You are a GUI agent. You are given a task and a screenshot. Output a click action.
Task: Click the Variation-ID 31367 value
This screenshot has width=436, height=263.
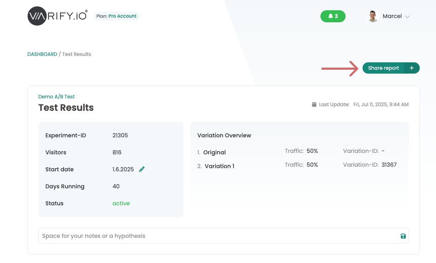pos(389,165)
